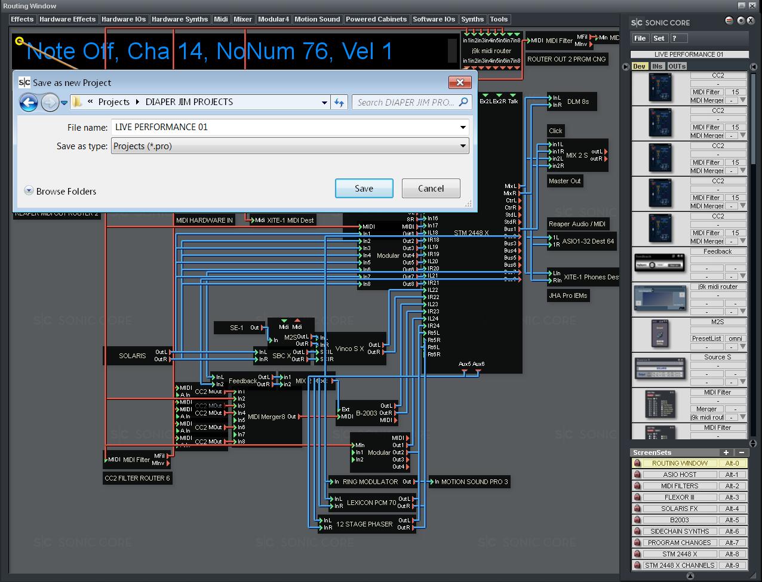Click the round dot button in Sonic Core panel header
The width and height of the screenshot is (762, 582).
[x=741, y=21]
